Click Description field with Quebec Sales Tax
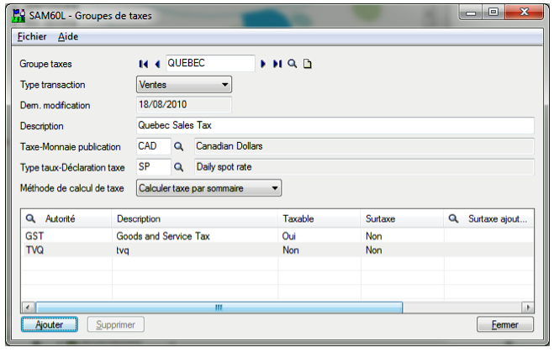The height and width of the screenshot is (352, 554). pos(335,125)
